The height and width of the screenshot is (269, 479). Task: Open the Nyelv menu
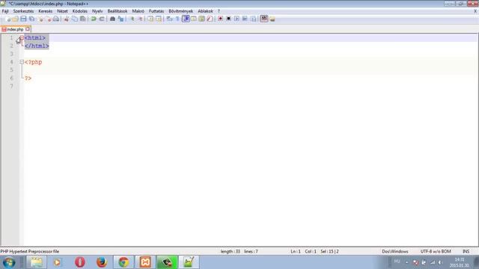(97, 11)
